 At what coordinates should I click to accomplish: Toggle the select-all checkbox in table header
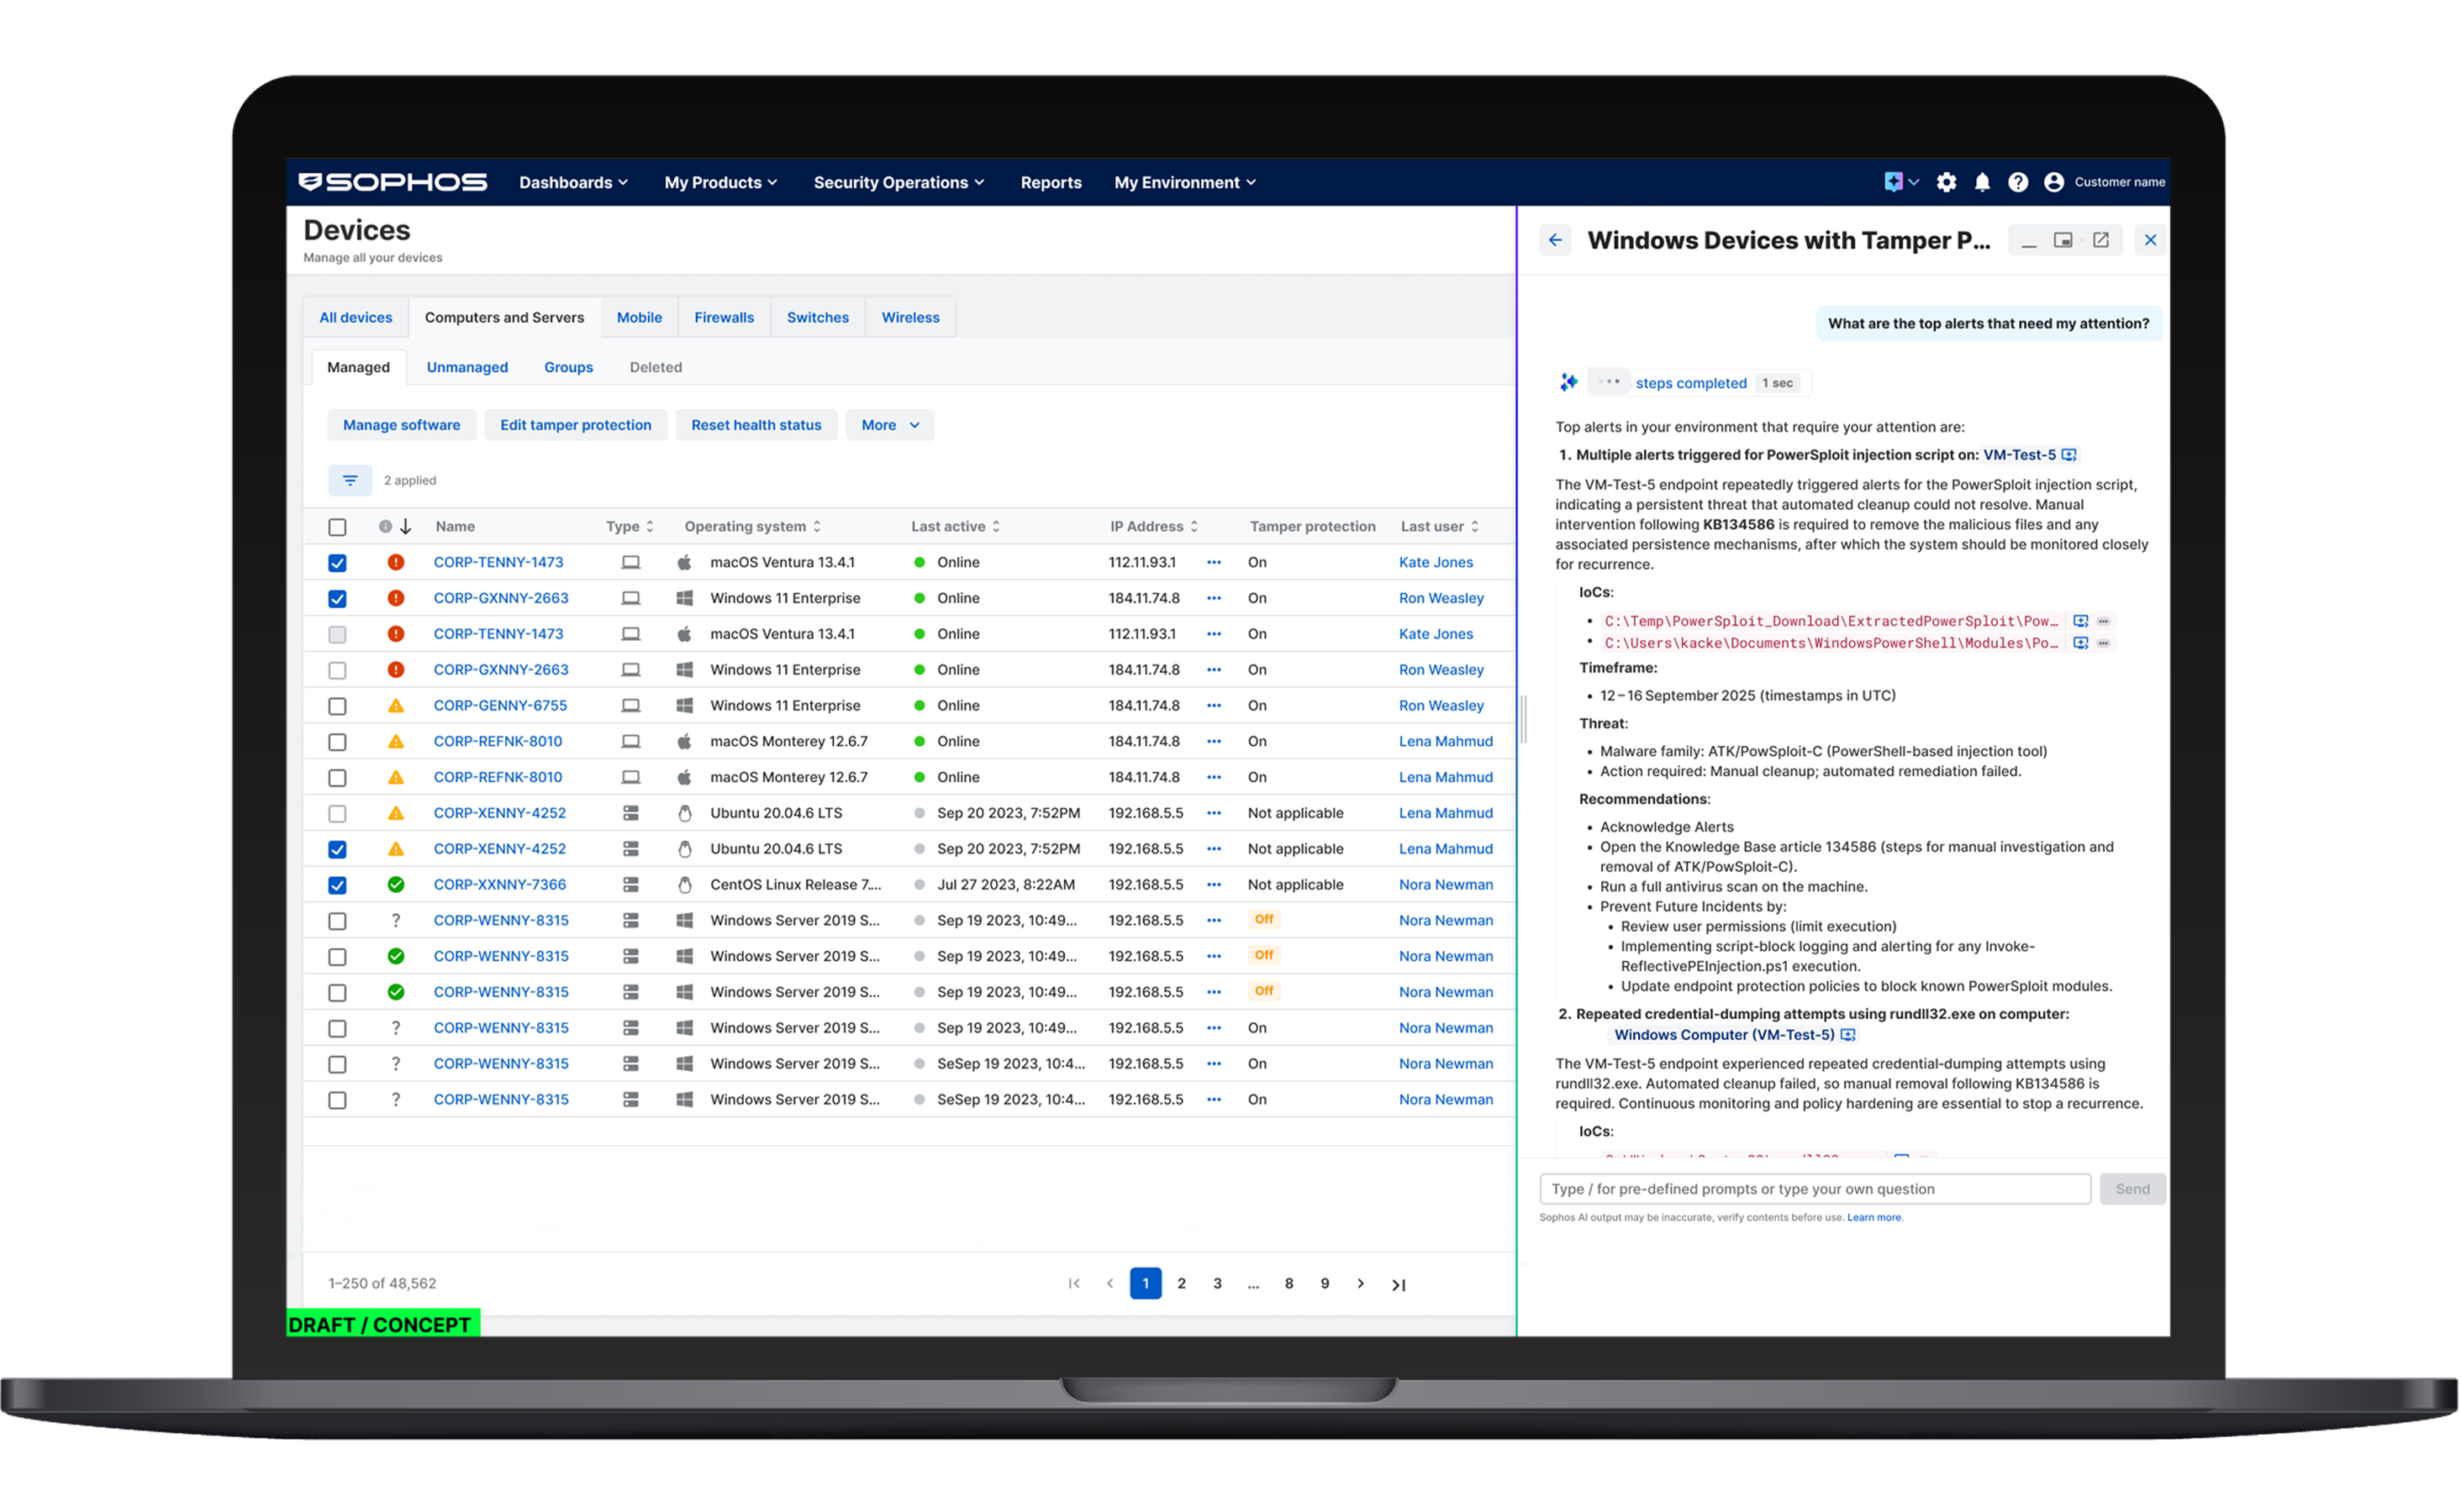(x=337, y=527)
